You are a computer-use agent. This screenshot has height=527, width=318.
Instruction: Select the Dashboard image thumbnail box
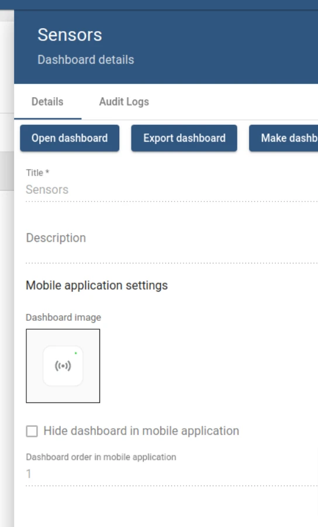click(x=63, y=365)
